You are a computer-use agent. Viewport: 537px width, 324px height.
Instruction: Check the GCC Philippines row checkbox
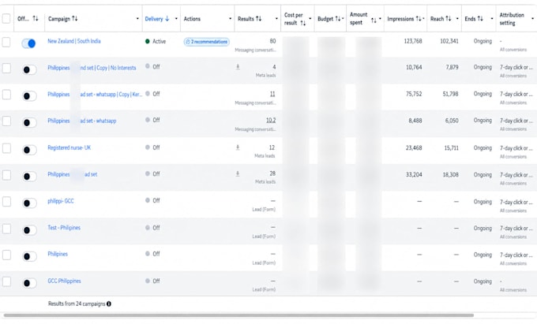(x=6, y=281)
